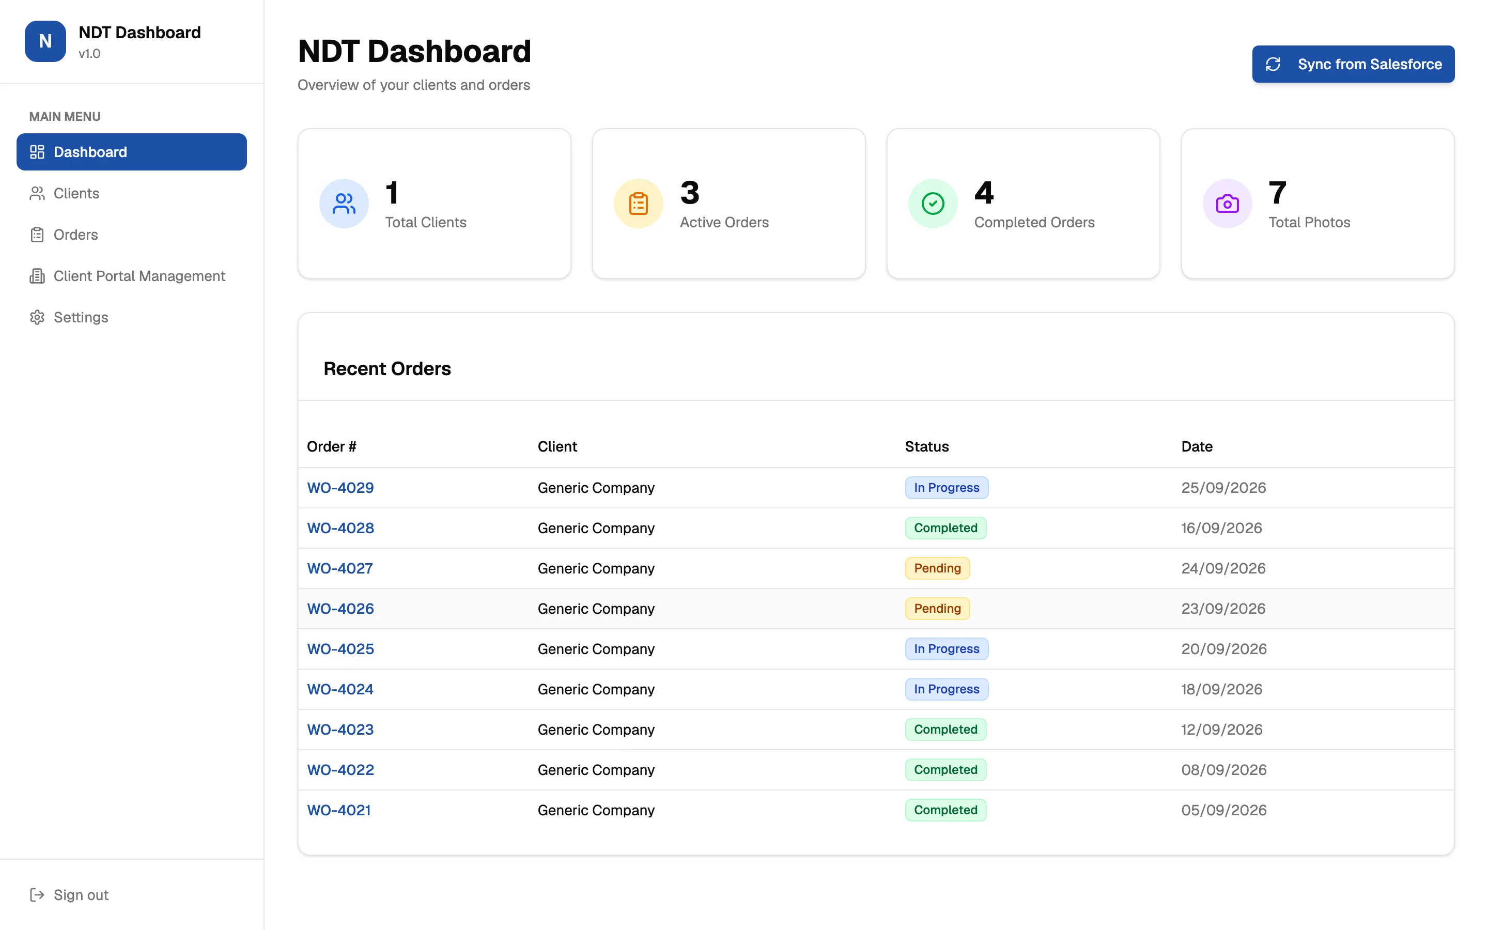The width and height of the screenshot is (1488, 930).
Task: Click the Clients people icon in sidebar
Action: click(x=37, y=193)
